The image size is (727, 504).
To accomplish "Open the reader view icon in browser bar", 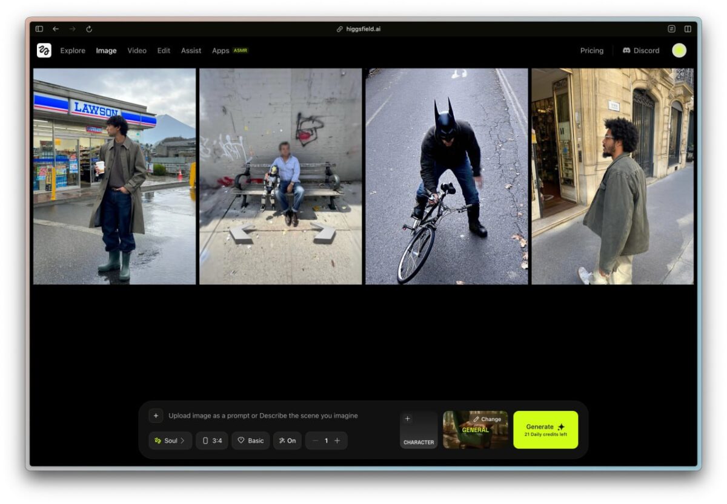I will [x=671, y=29].
